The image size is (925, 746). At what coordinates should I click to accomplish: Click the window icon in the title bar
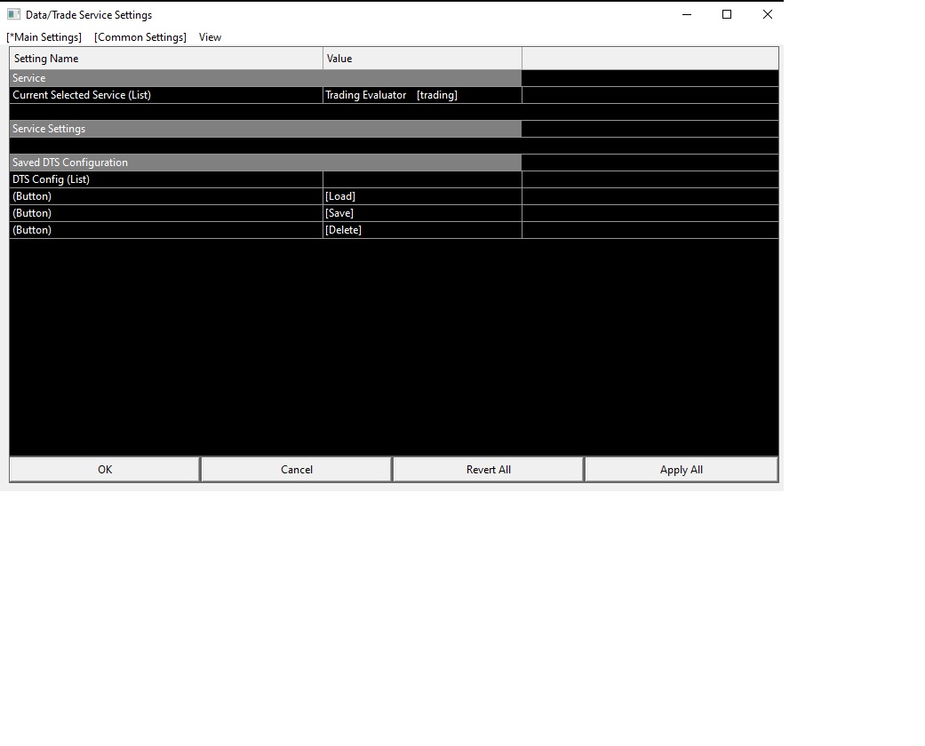[x=13, y=15]
